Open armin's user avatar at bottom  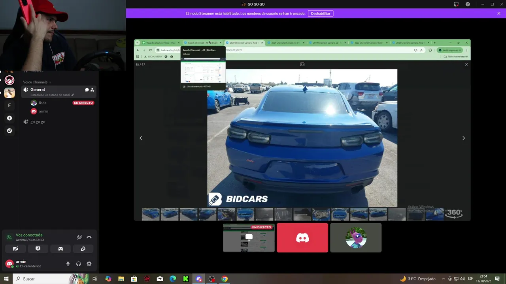click(9, 264)
